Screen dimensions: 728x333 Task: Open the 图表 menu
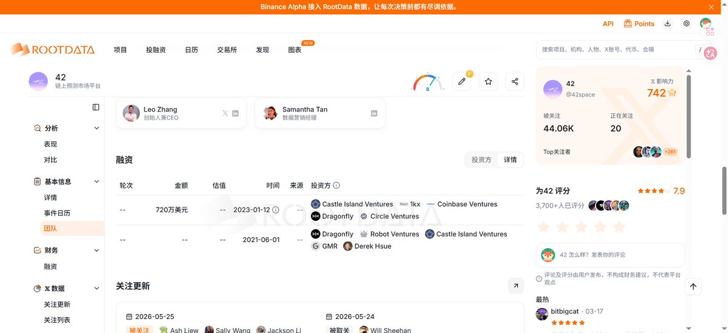pyautogui.click(x=295, y=50)
